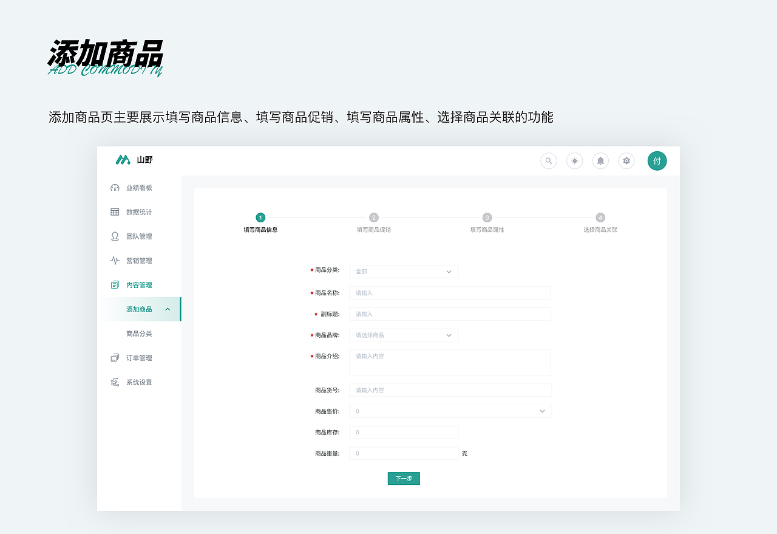Image resolution: width=777 pixels, height=534 pixels.
Task: Select the 内容管理 sidebar text
Action: click(139, 285)
